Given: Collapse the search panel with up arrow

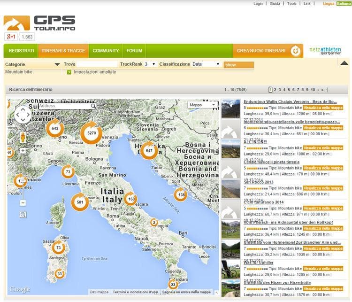Looking at the screenshot, I should [344, 63].
